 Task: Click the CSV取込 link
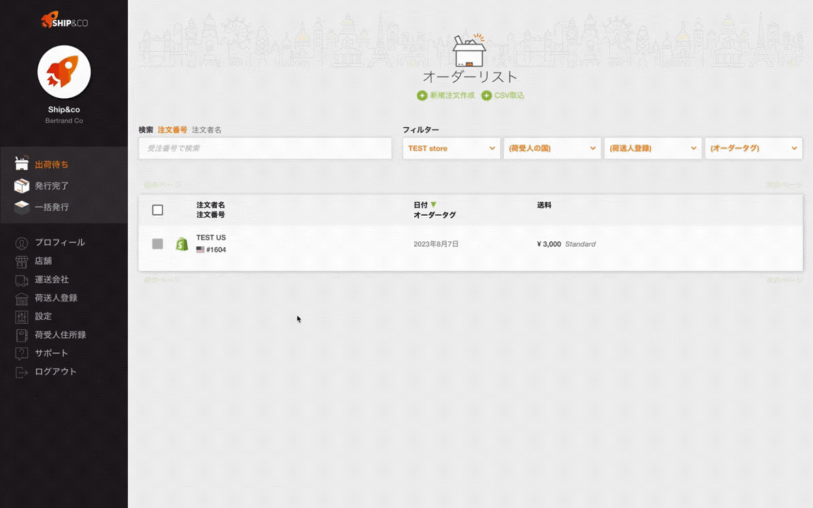point(509,95)
